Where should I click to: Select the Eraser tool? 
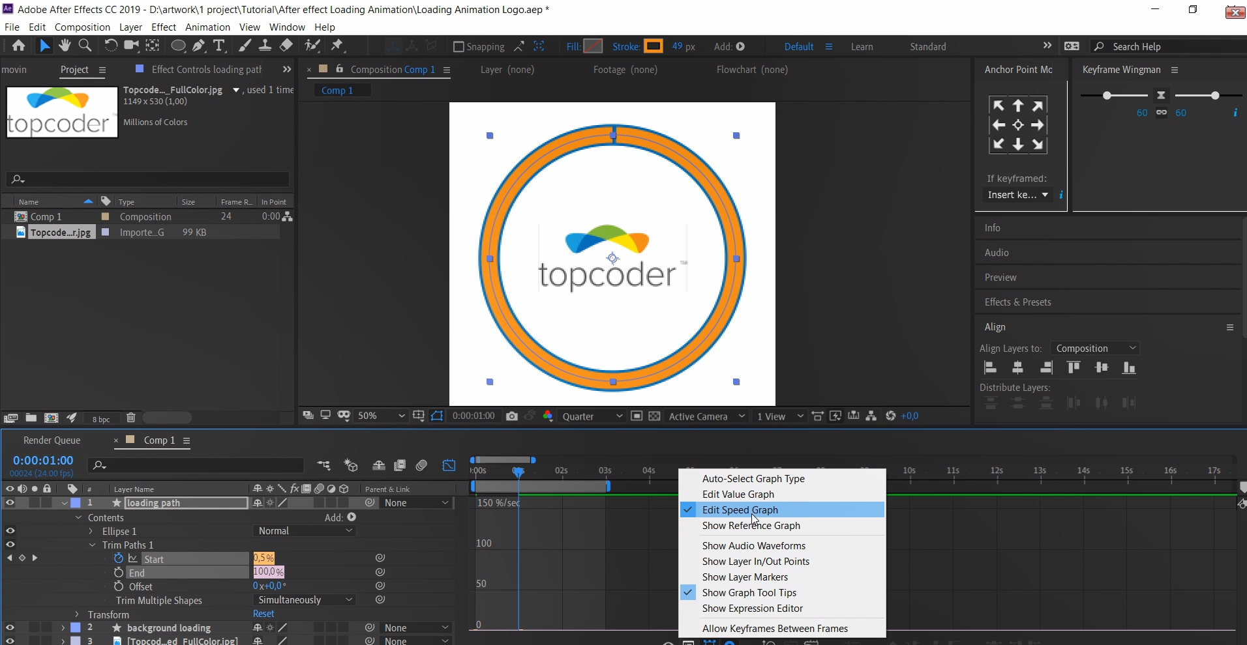click(x=286, y=46)
